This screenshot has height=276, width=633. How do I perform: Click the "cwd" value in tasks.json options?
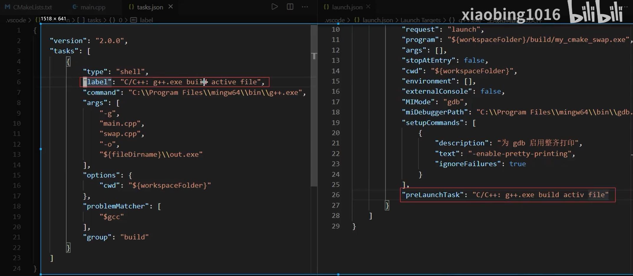(x=170, y=185)
